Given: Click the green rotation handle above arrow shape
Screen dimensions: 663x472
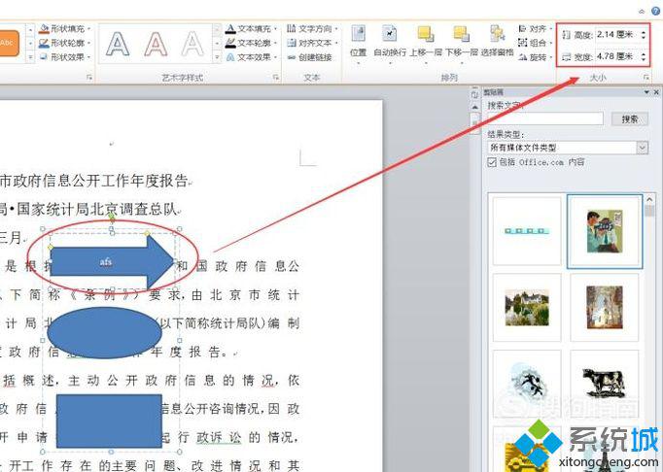Looking at the screenshot, I should coord(112,217).
